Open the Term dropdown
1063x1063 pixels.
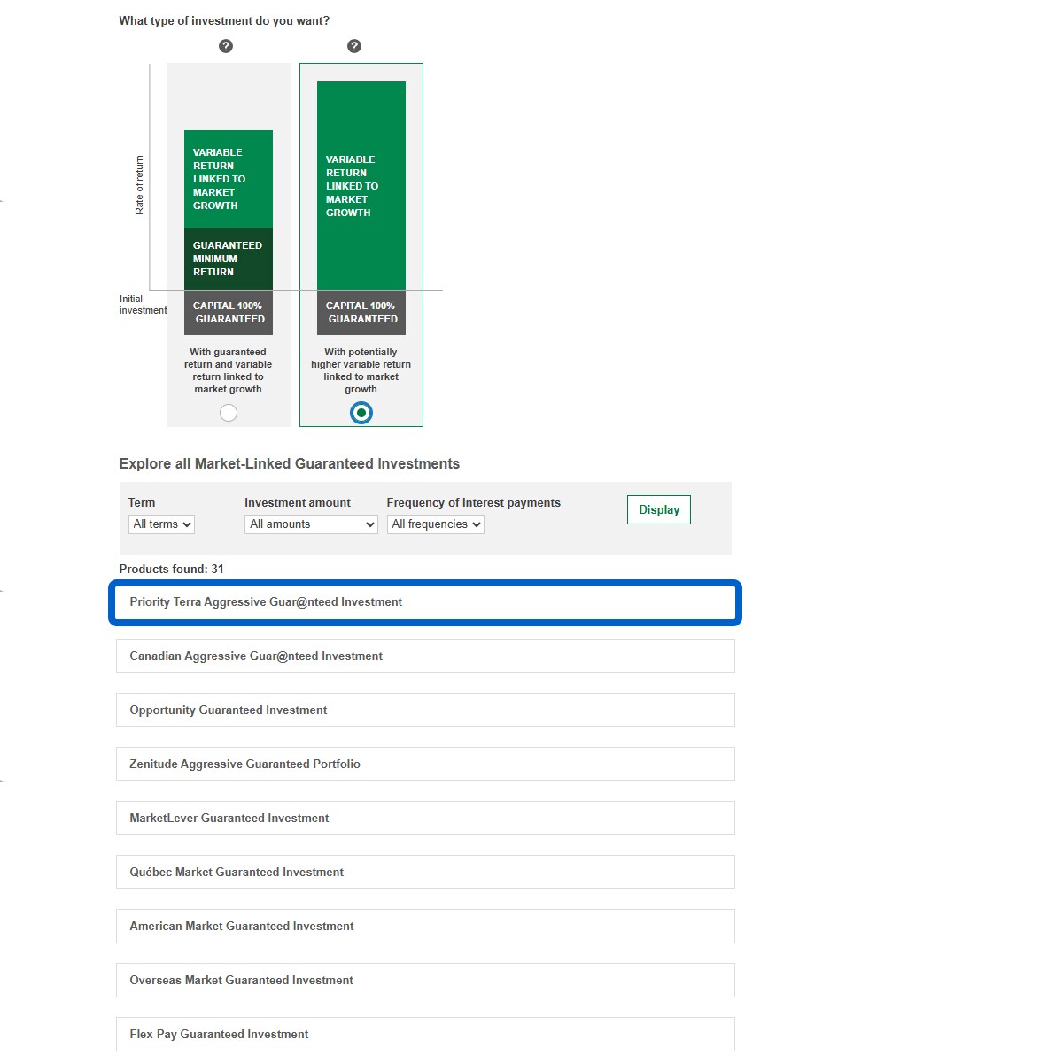tap(161, 524)
